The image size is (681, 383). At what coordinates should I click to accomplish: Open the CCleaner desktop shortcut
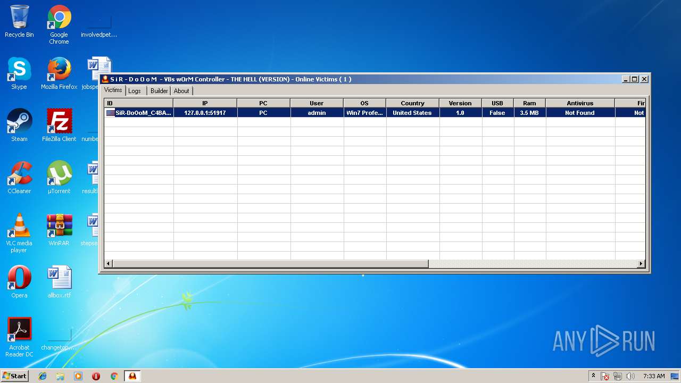coord(19,178)
